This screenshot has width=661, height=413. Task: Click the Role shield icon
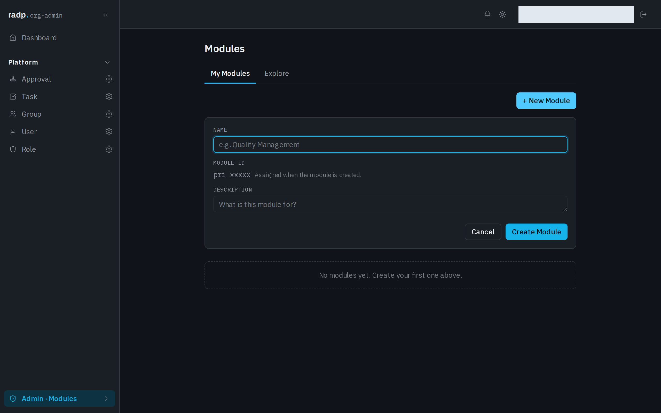coord(13,149)
